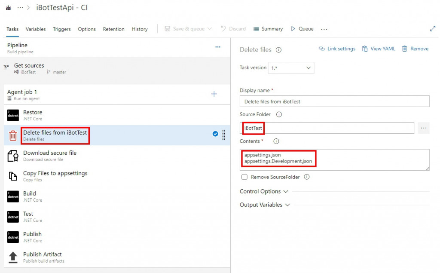The image size is (440, 273).
Task: Show Source Folder info tooltip
Action: [x=279, y=114]
